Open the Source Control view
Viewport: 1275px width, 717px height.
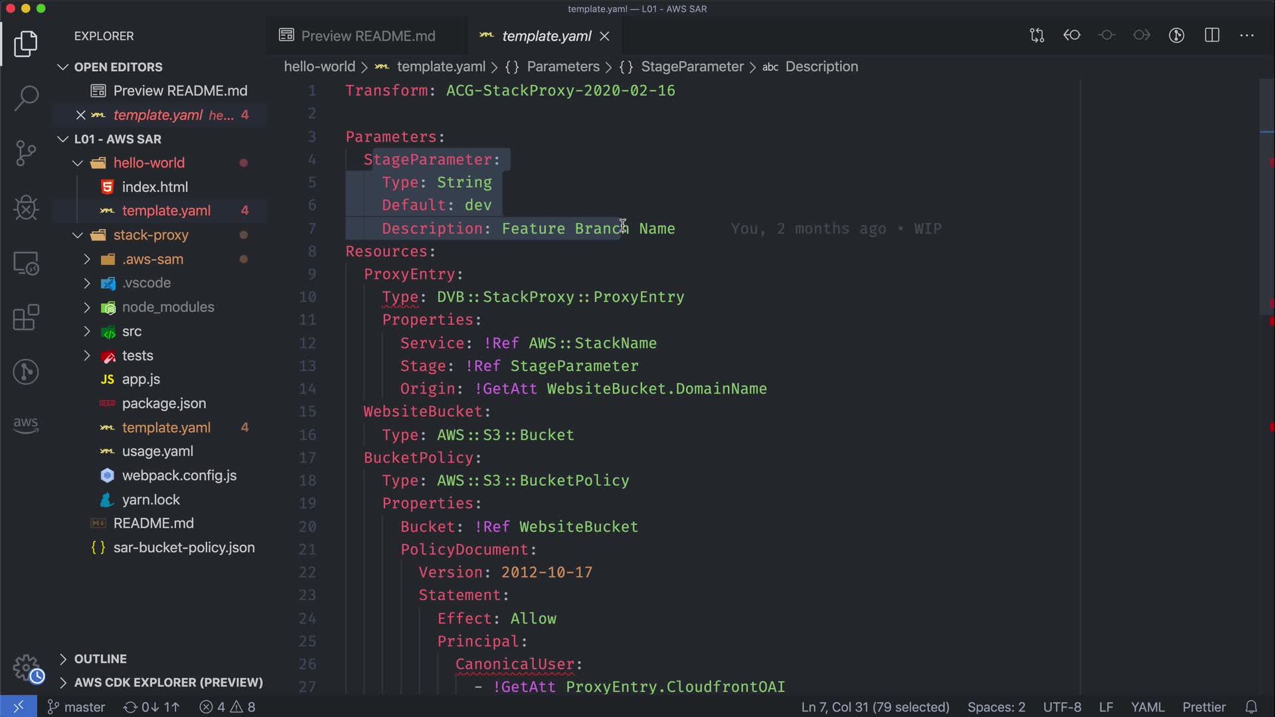tap(26, 153)
